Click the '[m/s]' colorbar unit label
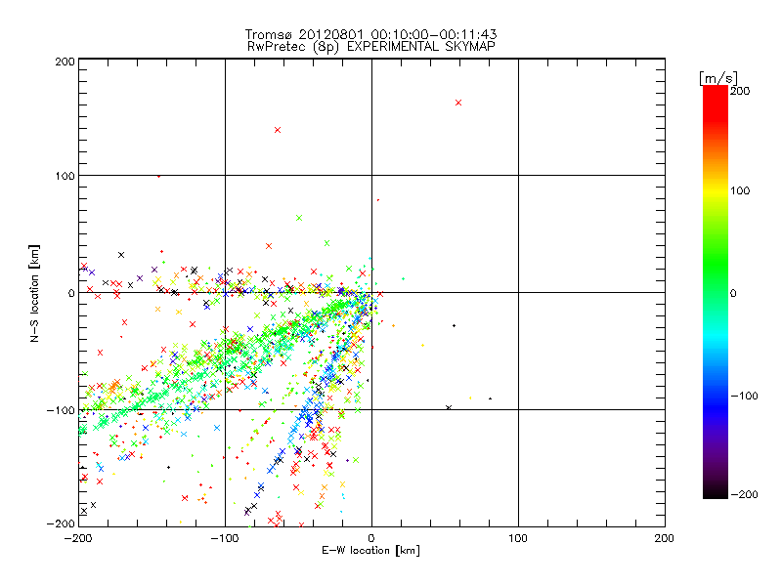Image resolution: width=782 pixels, height=586 pixels. (x=718, y=78)
